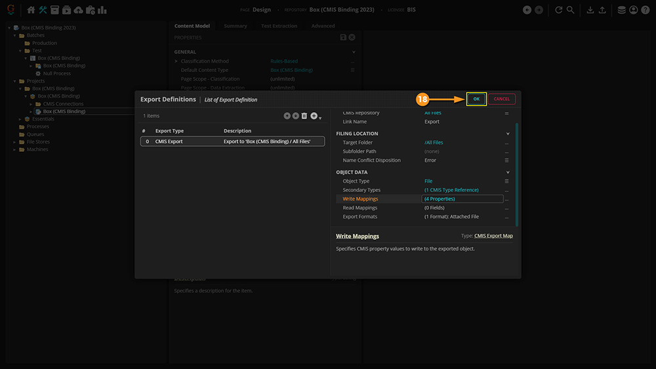This screenshot has height=369, width=656.
Task: Click the refresh icon in top bar
Action: [559, 10]
